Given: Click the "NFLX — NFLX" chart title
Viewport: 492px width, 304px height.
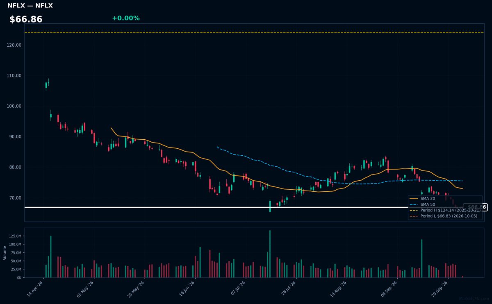Looking at the screenshot, I should coord(30,6).
